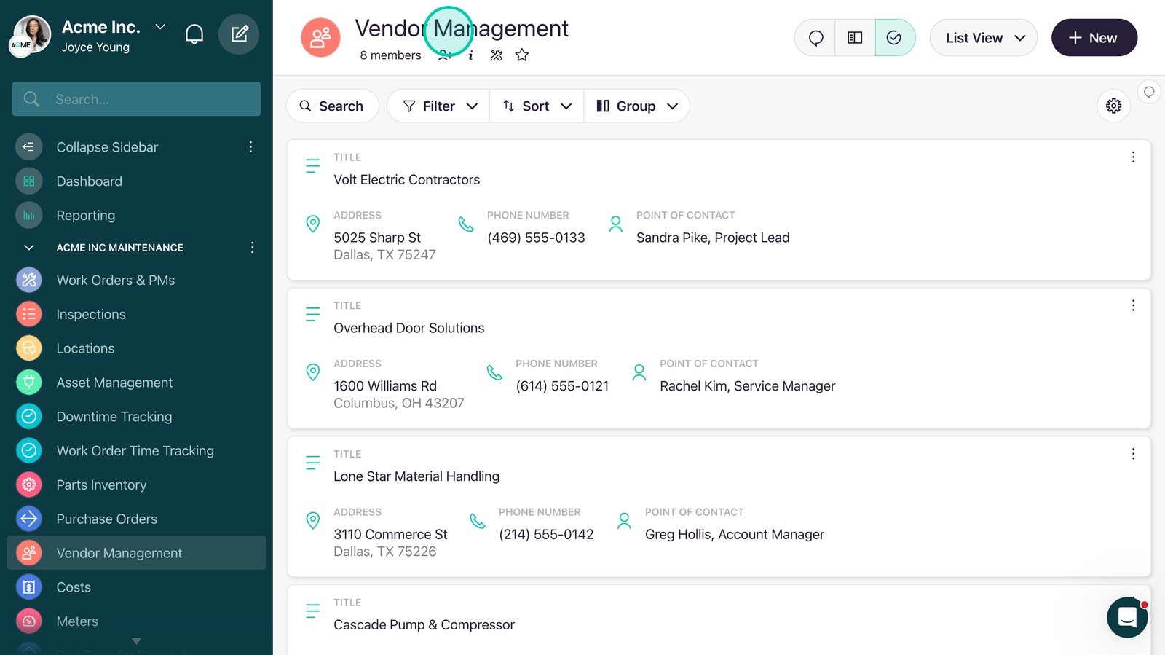Open the list settings gear icon
The height and width of the screenshot is (655, 1165).
[x=1113, y=106]
